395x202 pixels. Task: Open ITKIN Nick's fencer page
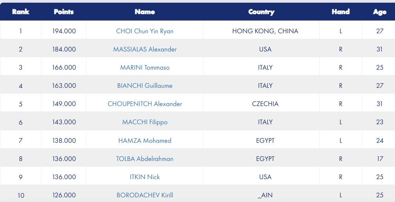(145, 177)
